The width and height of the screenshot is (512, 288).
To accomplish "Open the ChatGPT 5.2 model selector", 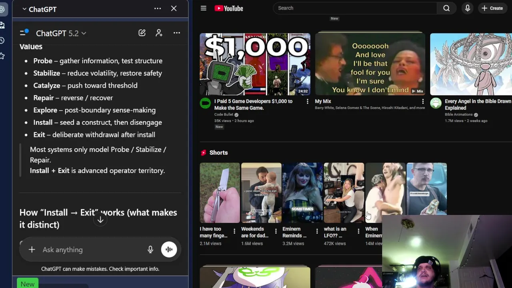I will pyautogui.click(x=61, y=33).
